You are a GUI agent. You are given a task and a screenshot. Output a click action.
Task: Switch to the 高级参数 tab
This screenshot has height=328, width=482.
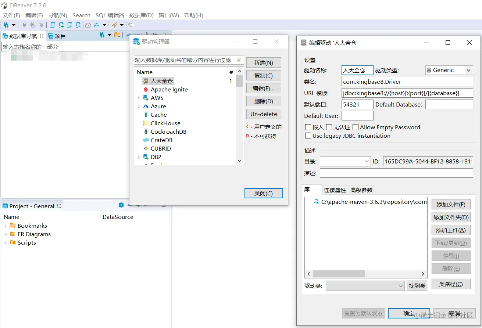pos(361,190)
